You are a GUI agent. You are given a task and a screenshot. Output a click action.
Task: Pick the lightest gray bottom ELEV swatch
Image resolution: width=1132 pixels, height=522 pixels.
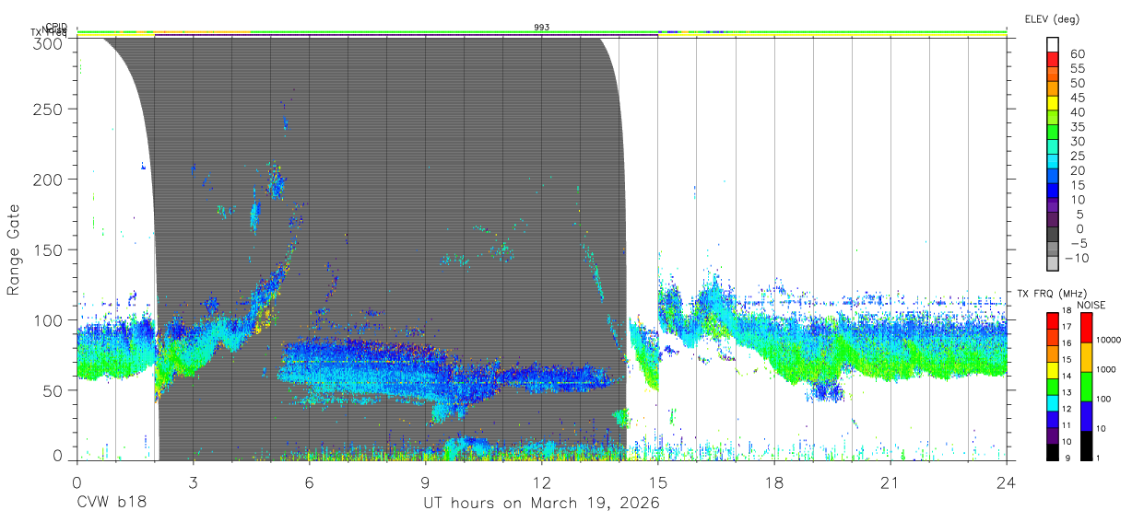(1054, 263)
